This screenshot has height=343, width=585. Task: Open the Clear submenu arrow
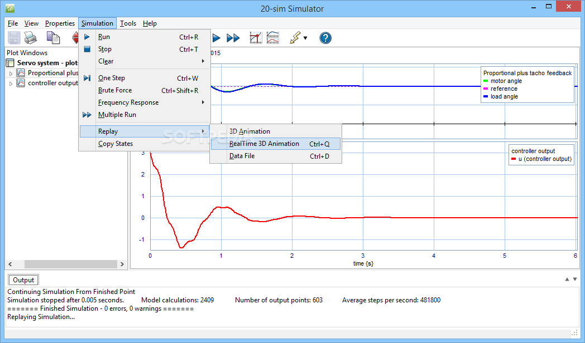coord(203,61)
